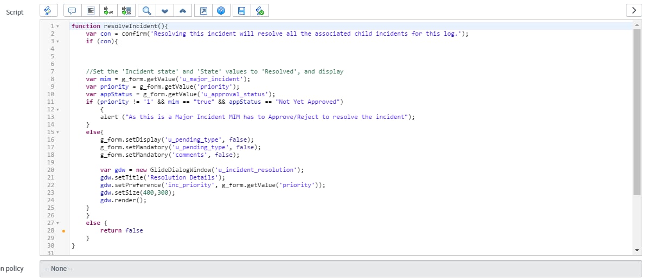Click the 'new GlideDialogWindow' line
659x279 pixels.
point(202,170)
